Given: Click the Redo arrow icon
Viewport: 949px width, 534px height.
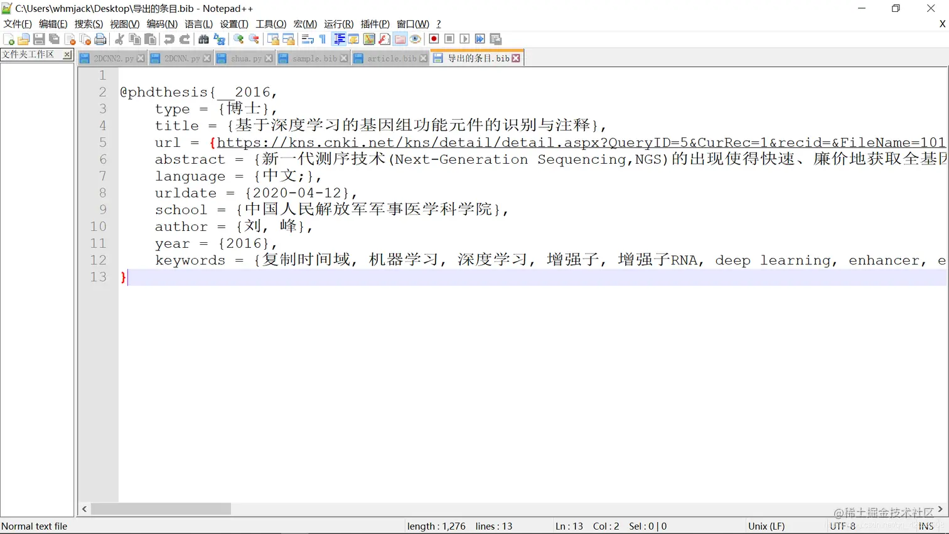Looking at the screenshot, I should coord(185,39).
